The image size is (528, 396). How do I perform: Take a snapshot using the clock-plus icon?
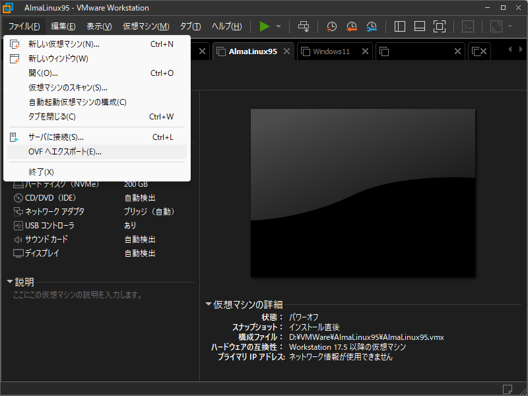coord(332,26)
